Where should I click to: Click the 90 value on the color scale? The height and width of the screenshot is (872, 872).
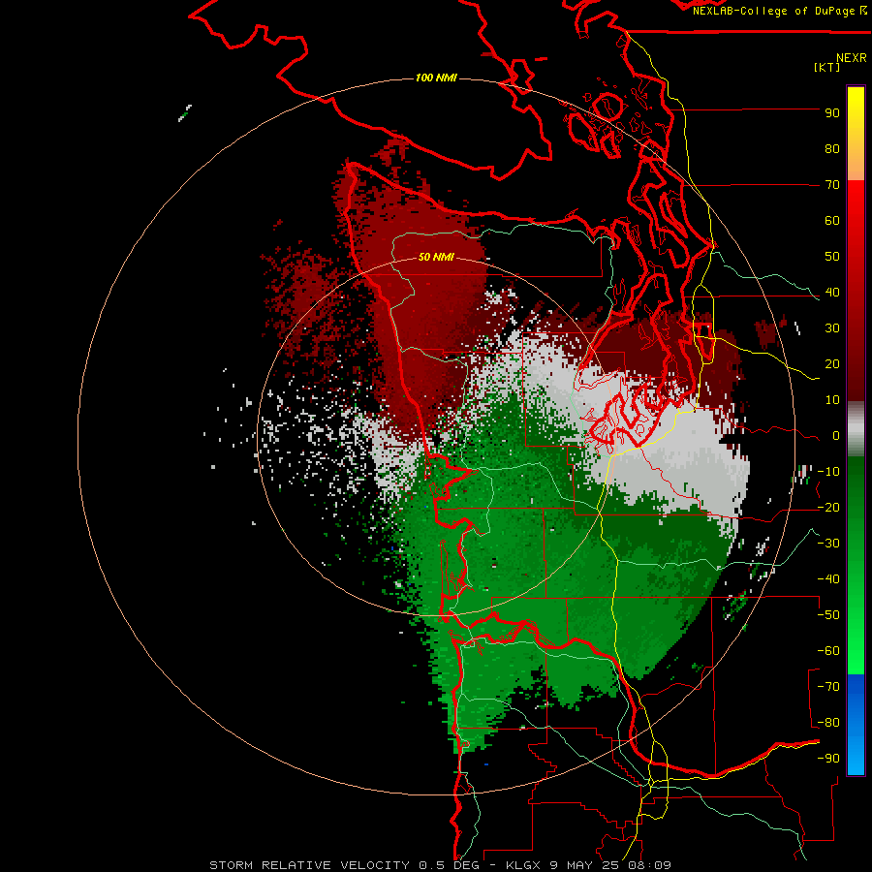[832, 113]
